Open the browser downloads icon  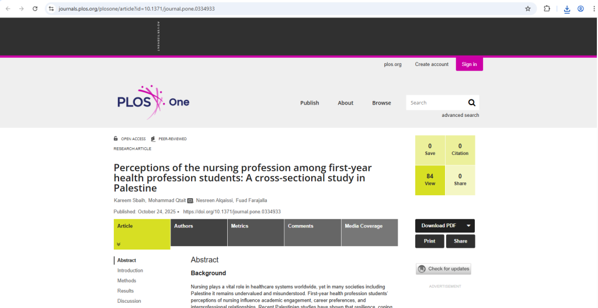(566, 9)
